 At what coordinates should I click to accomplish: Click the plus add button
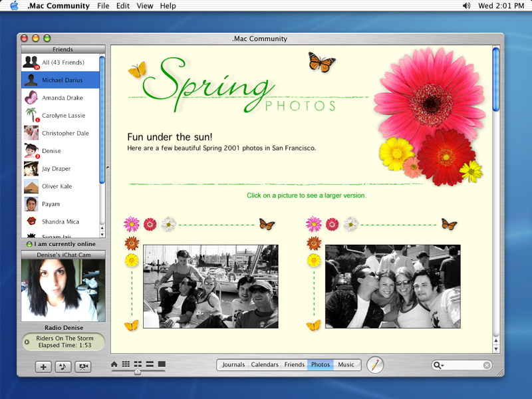click(x=43, y=367)
